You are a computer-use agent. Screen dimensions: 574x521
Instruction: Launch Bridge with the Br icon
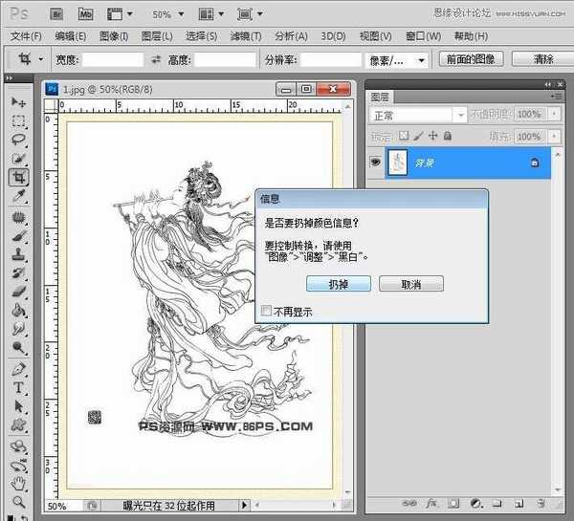(56, 14)
